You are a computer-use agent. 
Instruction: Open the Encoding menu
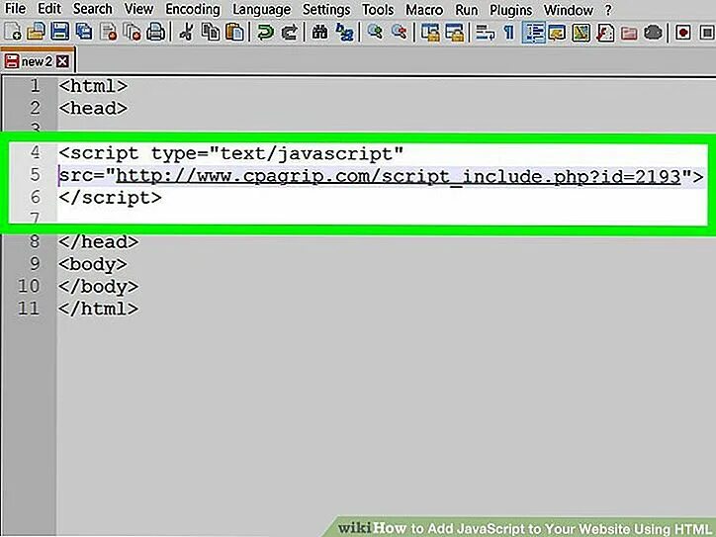click(192, 9)
